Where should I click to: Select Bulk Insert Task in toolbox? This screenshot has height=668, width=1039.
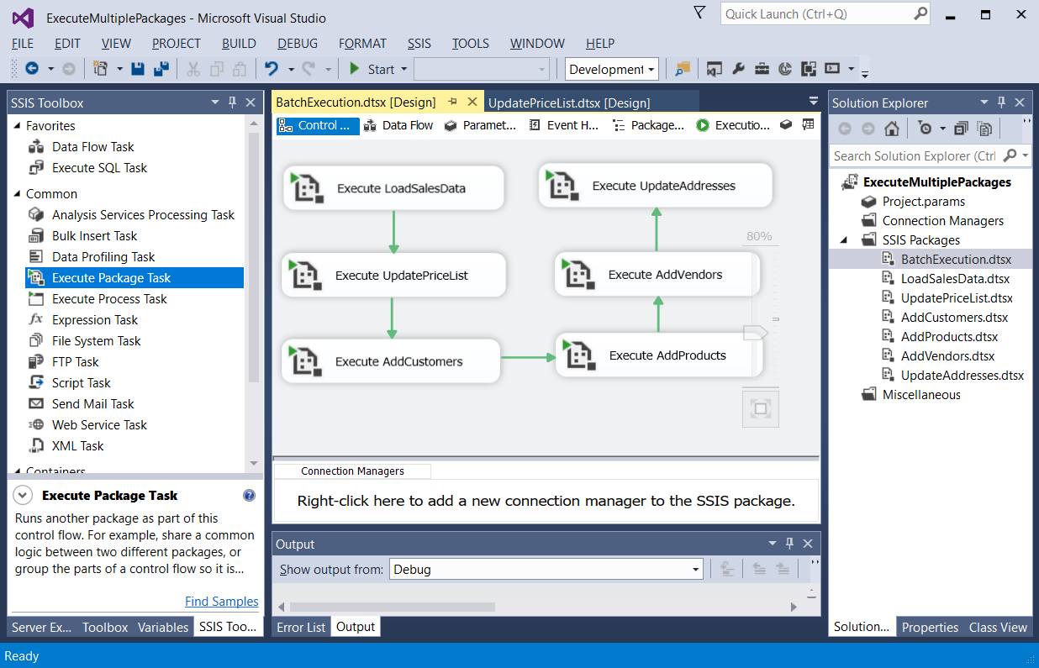[x=94, y=235]
